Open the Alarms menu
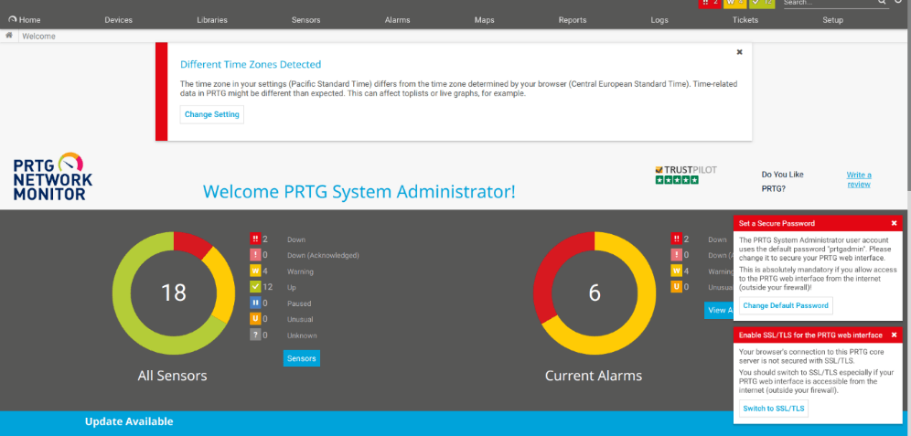911x436 pixels. [x=397, y=20]
